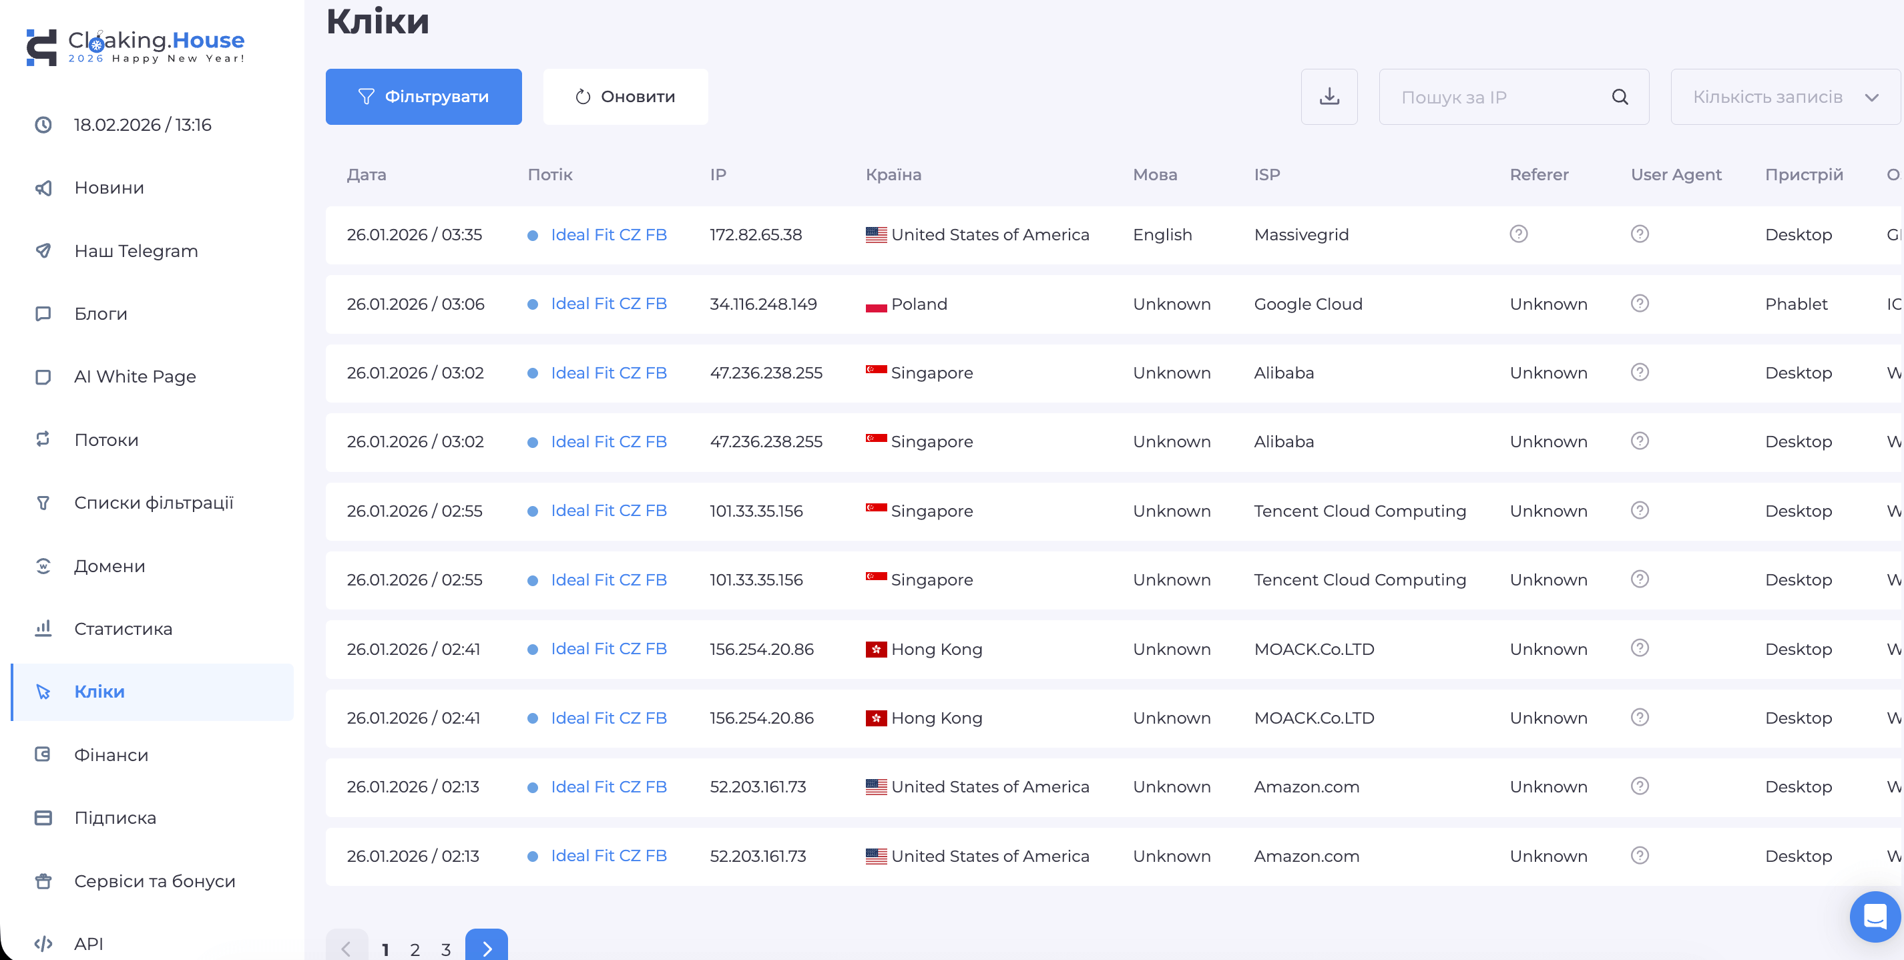Focus the Пошук за IP input field

click(x=1493, y=97)
